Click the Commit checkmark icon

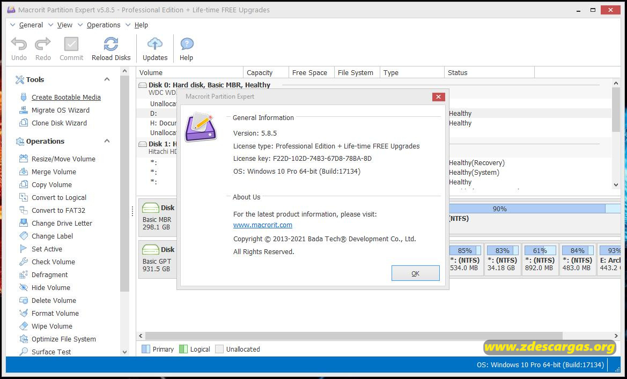(x=71, y=44)
